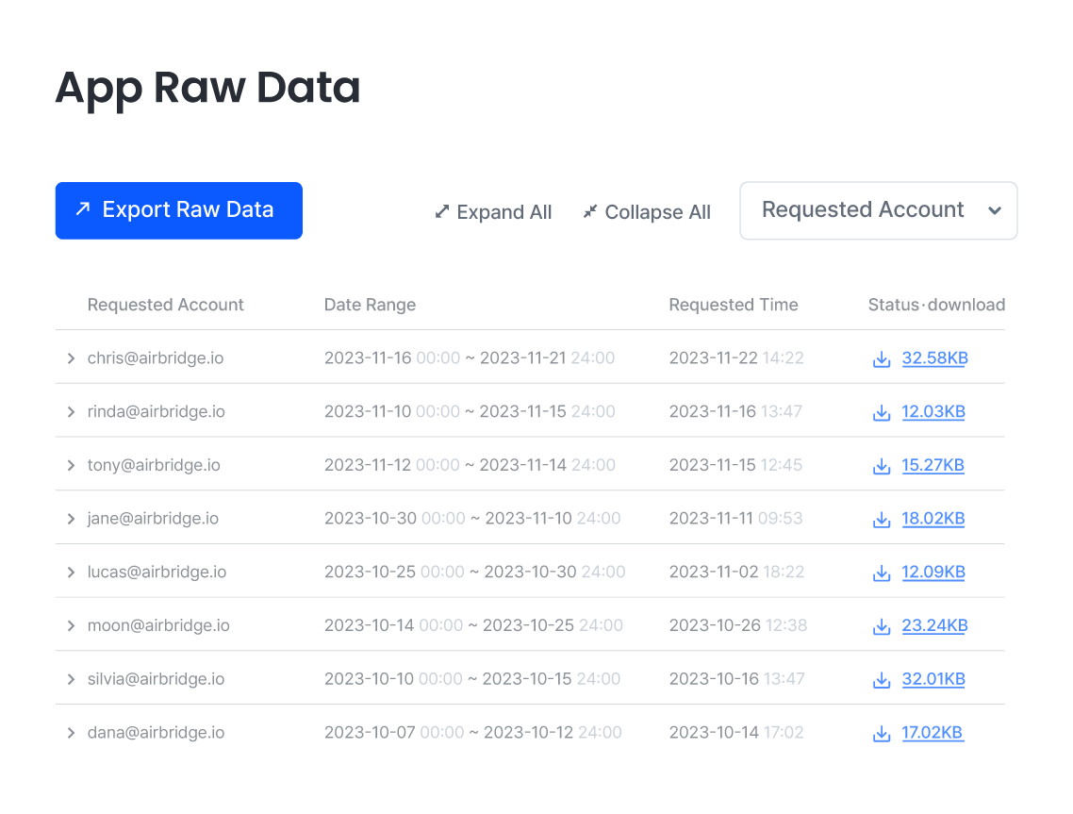Viewport: 1073px width, 814px height.
Task: Expand the rinda@airbridge.io row
Action: 71,411
